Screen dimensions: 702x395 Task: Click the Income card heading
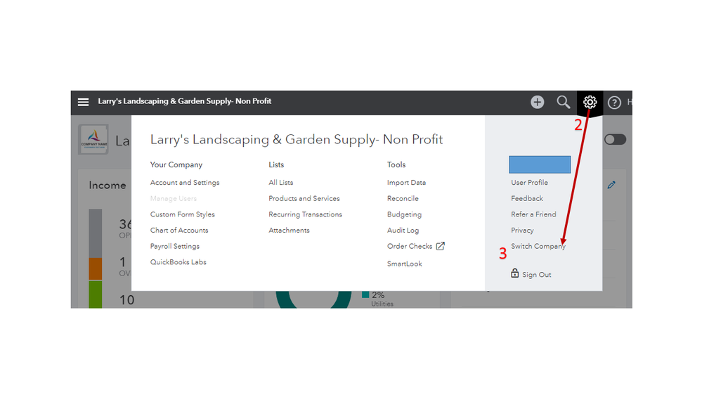click(x=108, y=186)
